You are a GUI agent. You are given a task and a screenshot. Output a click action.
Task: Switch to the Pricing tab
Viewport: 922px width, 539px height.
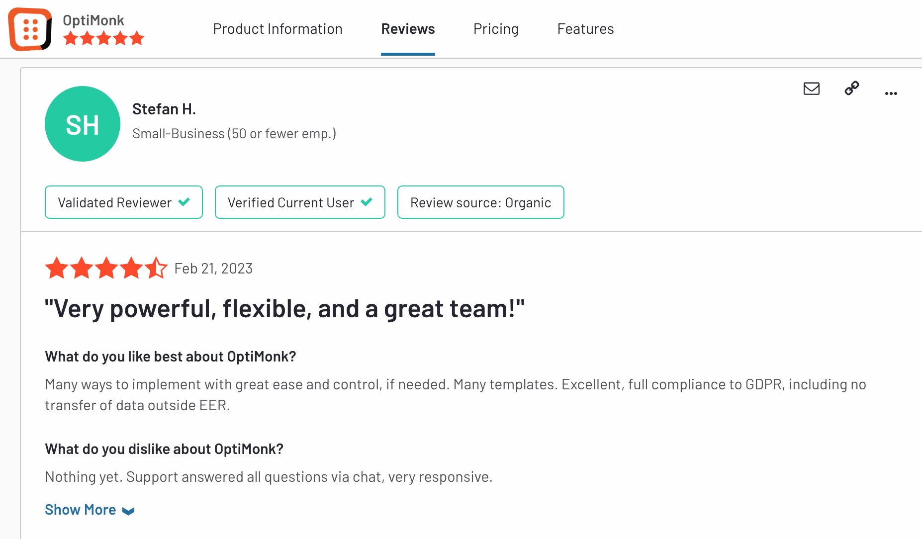click(496, 29)
